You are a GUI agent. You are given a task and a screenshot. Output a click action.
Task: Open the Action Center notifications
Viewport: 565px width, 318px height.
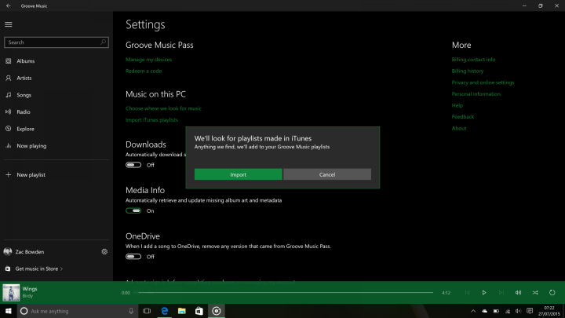click(530, 311)
